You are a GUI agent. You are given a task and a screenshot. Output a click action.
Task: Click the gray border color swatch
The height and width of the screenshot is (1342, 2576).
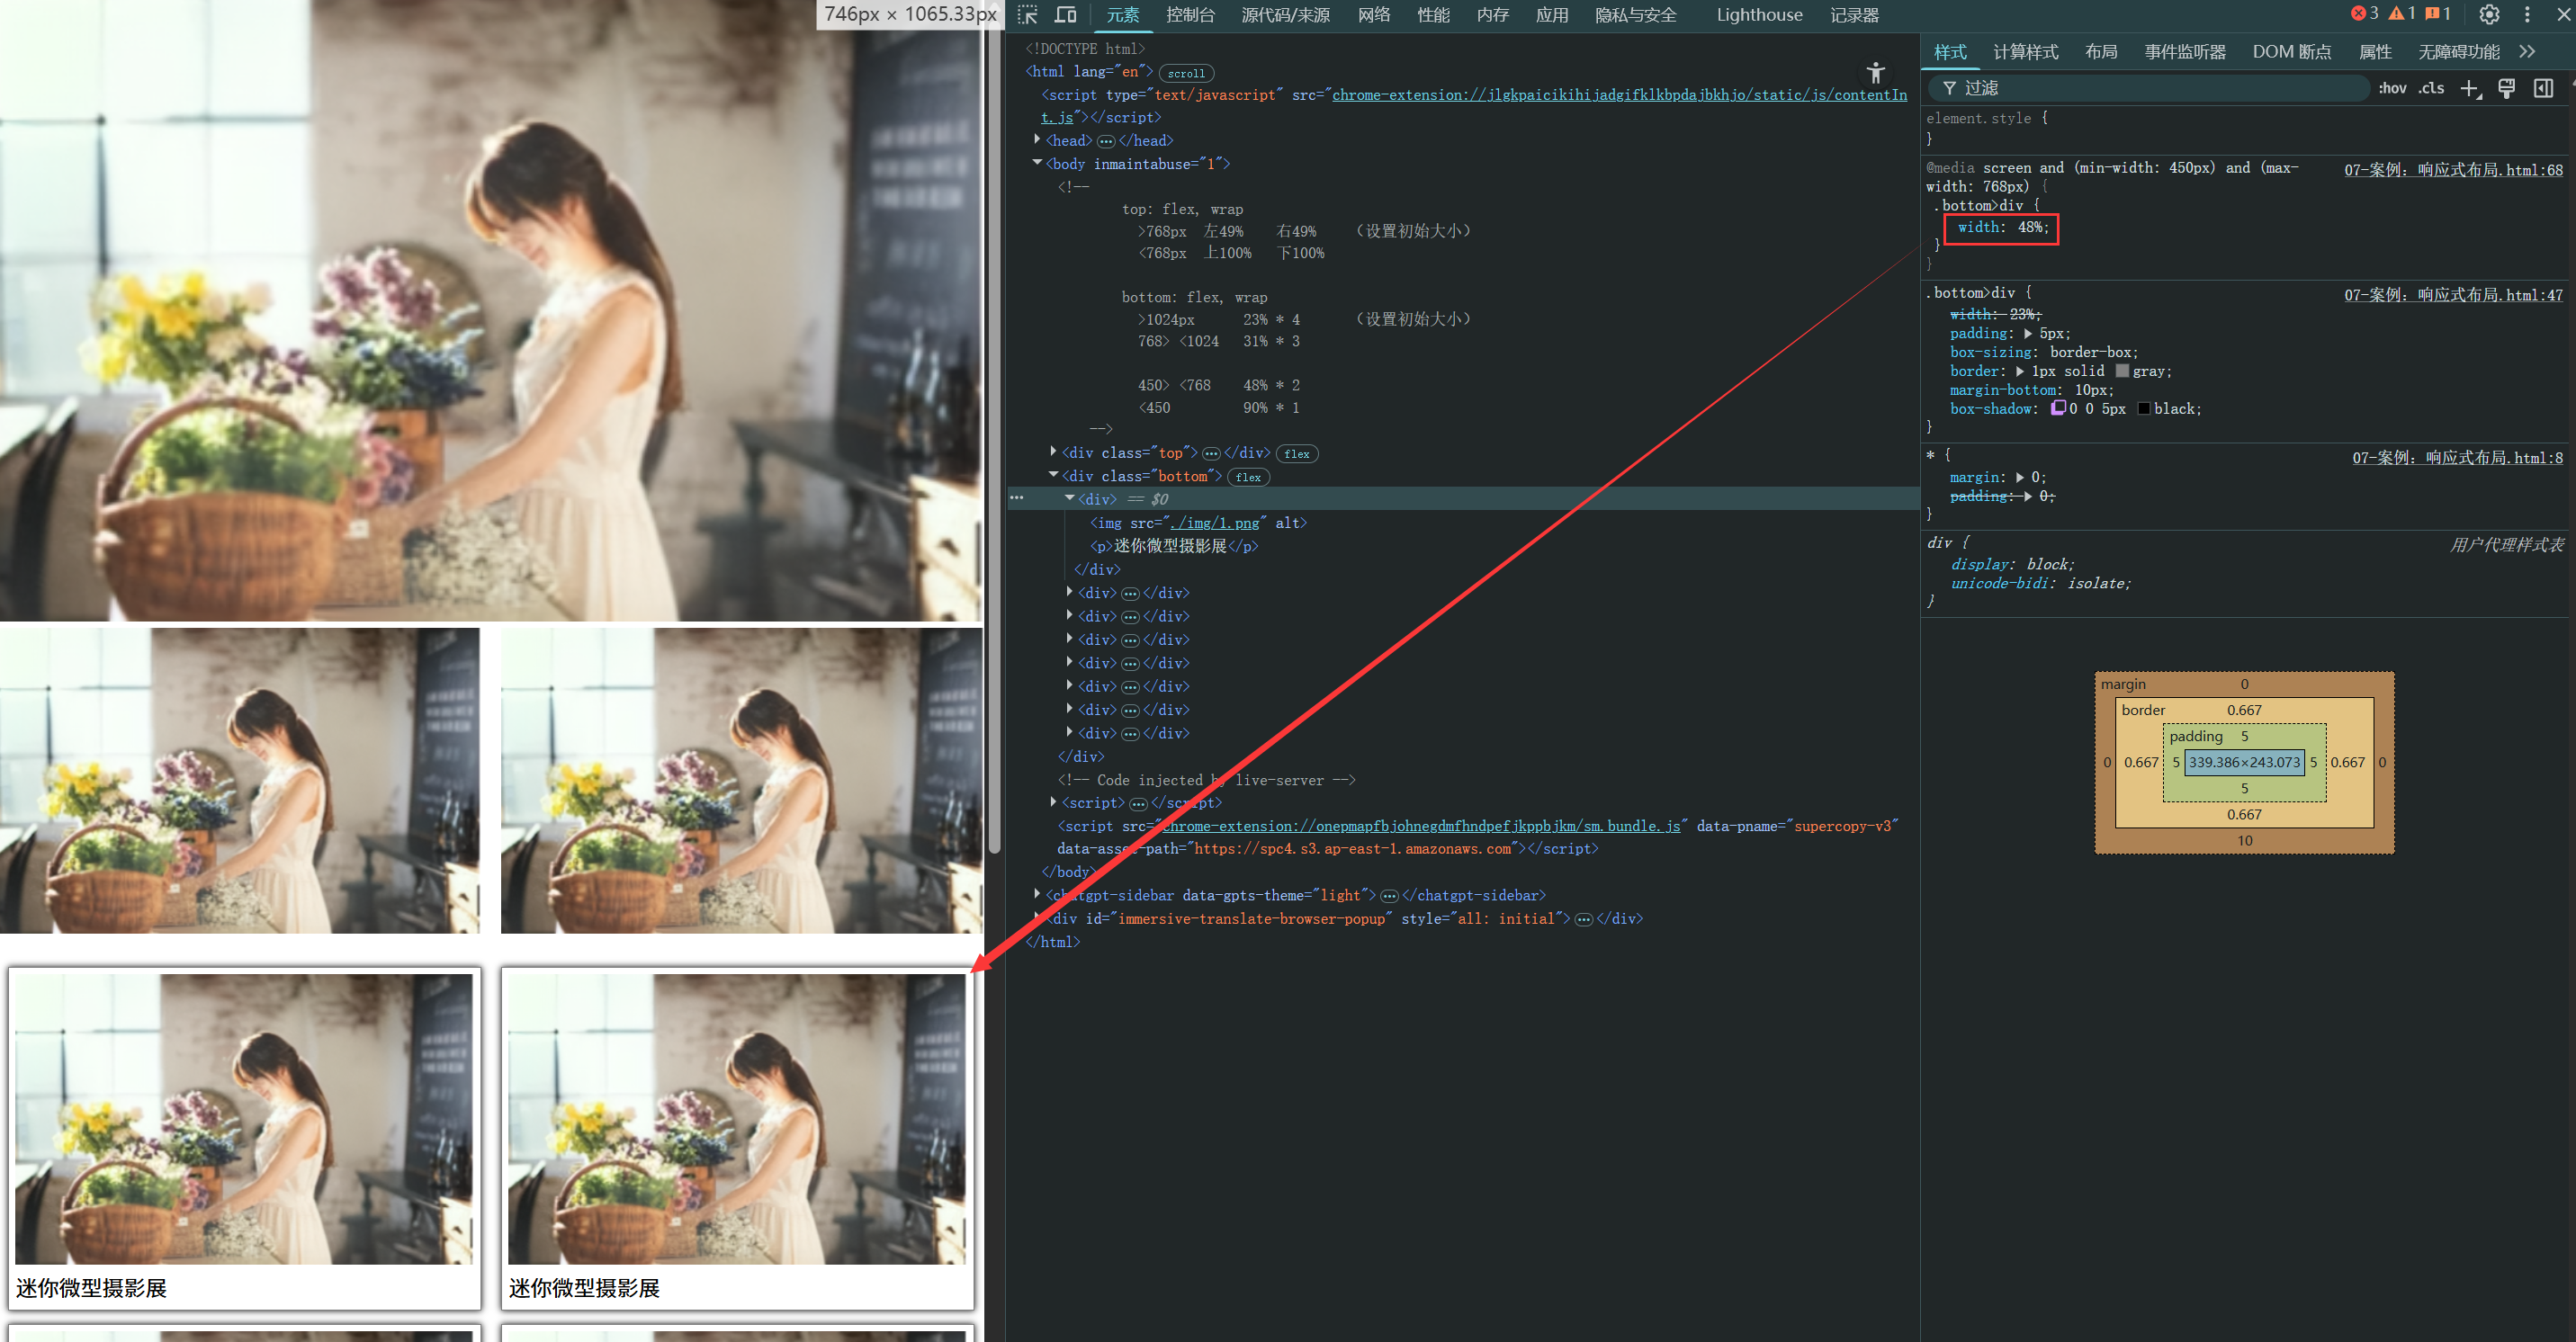point(2122,371)
